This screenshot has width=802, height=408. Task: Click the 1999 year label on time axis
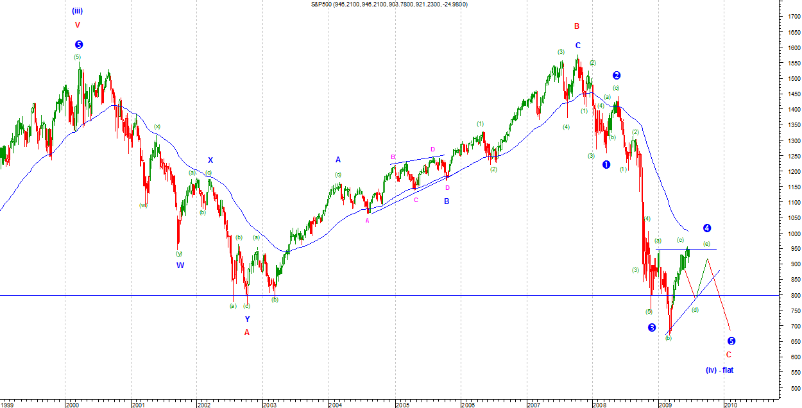point(8,405)
